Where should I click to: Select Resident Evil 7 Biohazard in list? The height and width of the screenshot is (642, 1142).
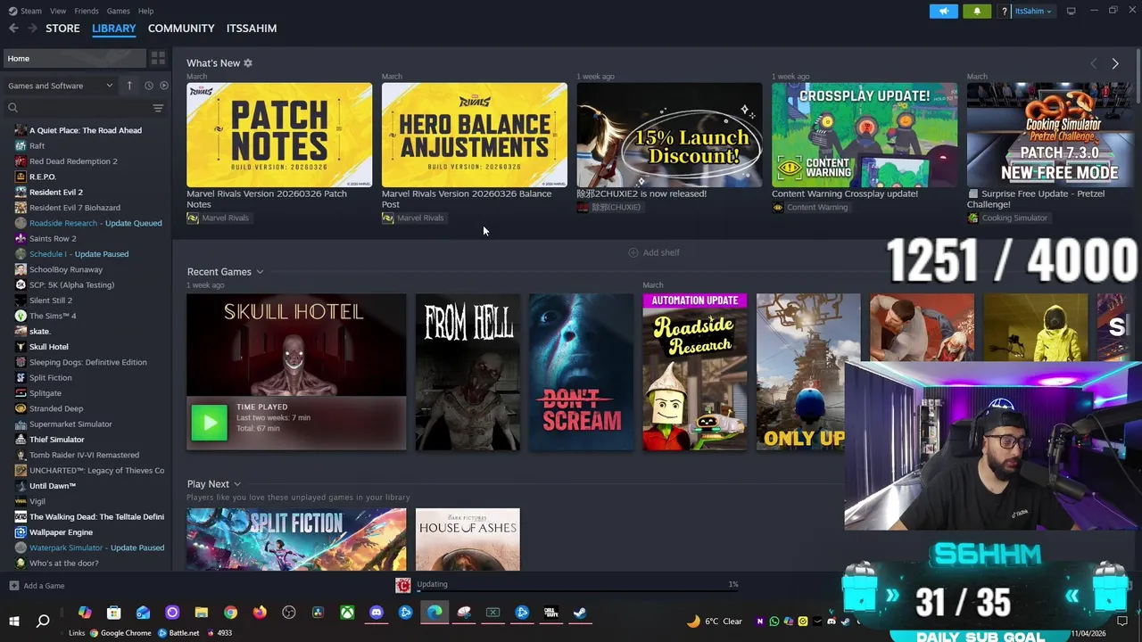(x=75, y=208)
